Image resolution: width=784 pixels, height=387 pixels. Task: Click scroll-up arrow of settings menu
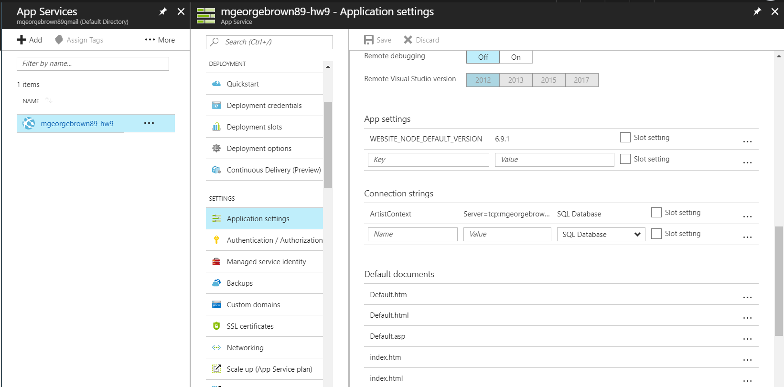click(x=328, y=66)
